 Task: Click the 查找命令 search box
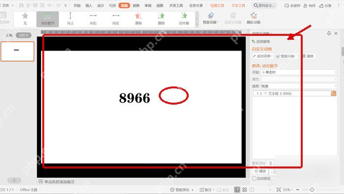[264, 5]
